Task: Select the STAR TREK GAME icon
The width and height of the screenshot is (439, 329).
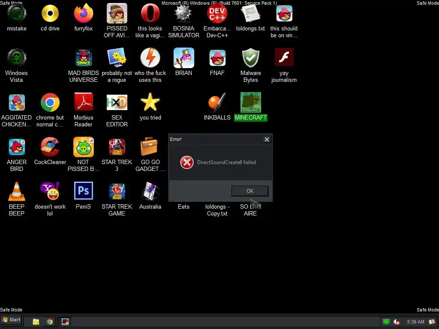Action: pos(117,191)
